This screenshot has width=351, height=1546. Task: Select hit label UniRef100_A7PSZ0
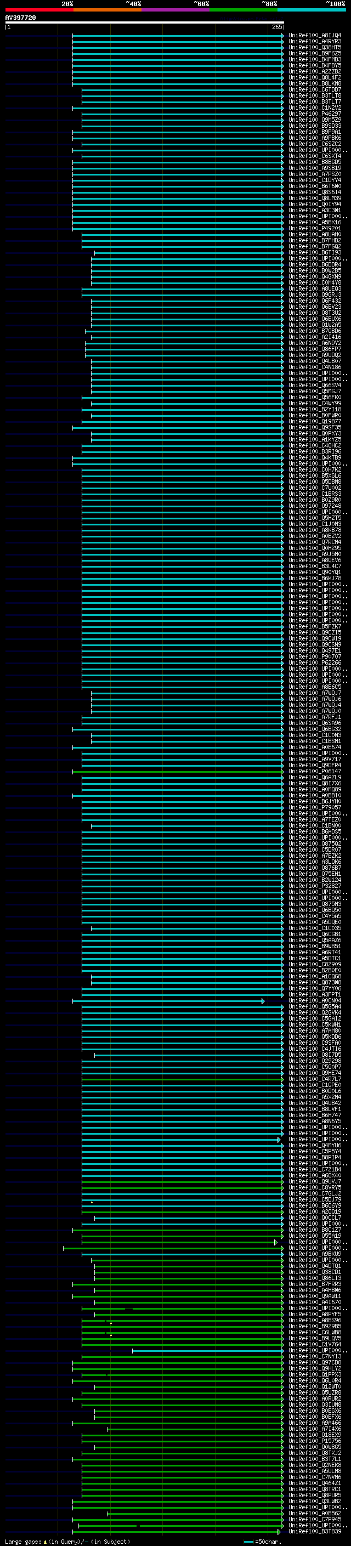[315, 174]
